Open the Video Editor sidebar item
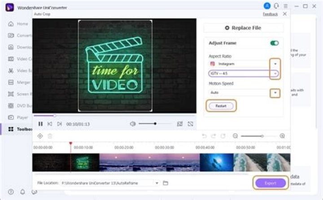The width and height of the screenshot is (323, 200). 20,71
